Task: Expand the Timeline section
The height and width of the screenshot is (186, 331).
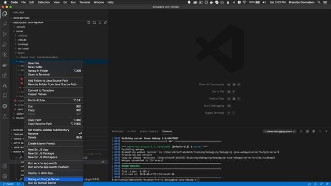Action: tap(18, 134)
